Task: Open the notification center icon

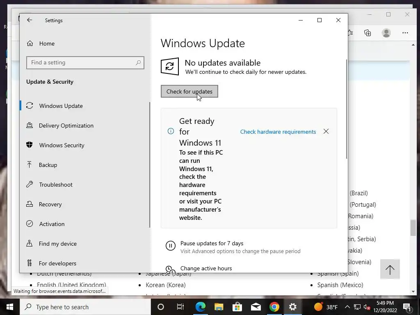Action: [407, 307]
